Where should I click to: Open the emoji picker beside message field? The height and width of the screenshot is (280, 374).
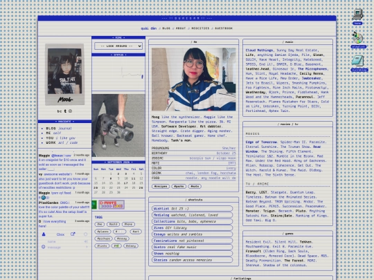[43, 247]
